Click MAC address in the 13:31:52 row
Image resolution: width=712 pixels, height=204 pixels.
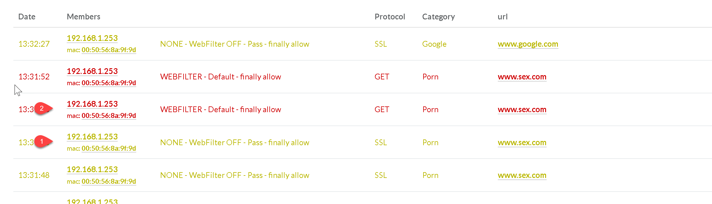109,83
